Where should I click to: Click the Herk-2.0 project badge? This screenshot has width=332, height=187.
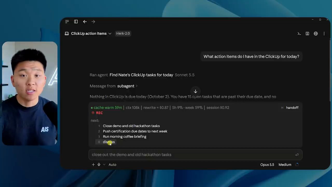(123, 34)
